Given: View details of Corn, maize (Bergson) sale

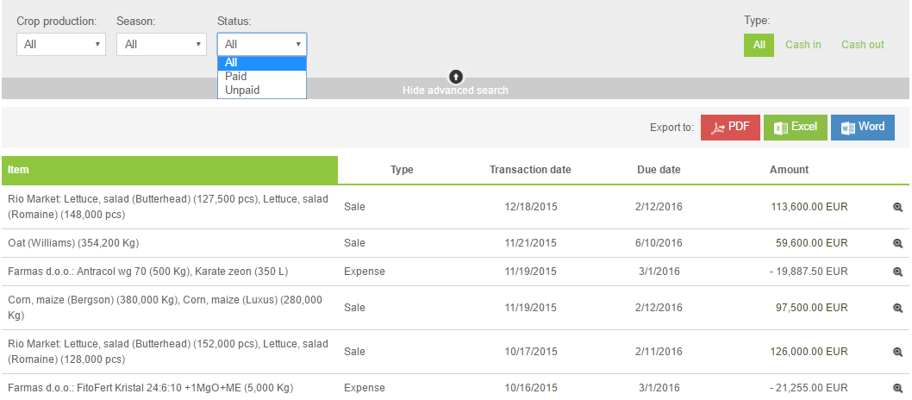Looking at the screenshot, I should [897, 308].
